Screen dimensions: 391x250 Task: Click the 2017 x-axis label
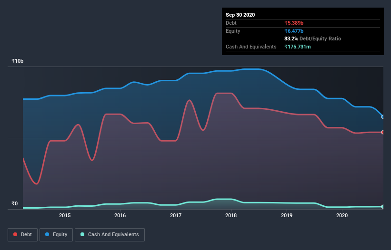click(x=176, y=215)
